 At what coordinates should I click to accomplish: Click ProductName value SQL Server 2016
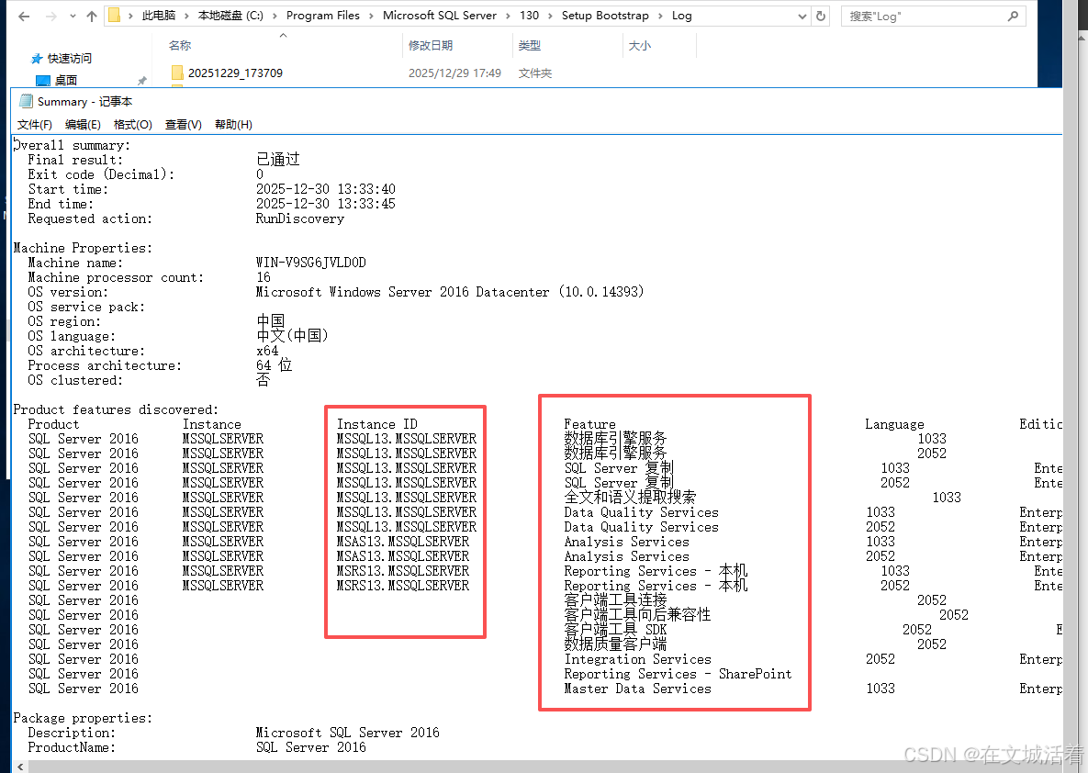point(311,747)
